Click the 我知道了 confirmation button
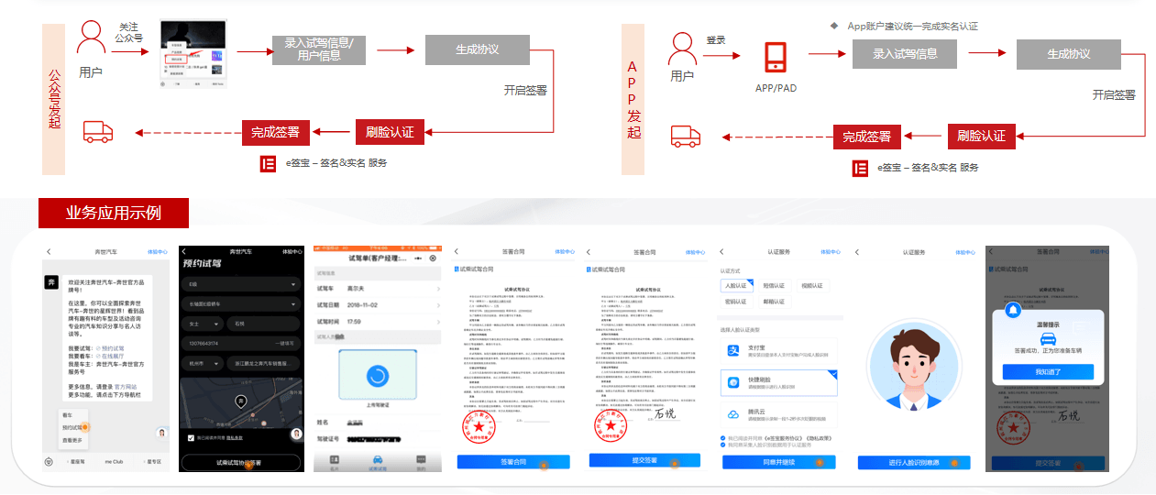 tap(1048, 372)
